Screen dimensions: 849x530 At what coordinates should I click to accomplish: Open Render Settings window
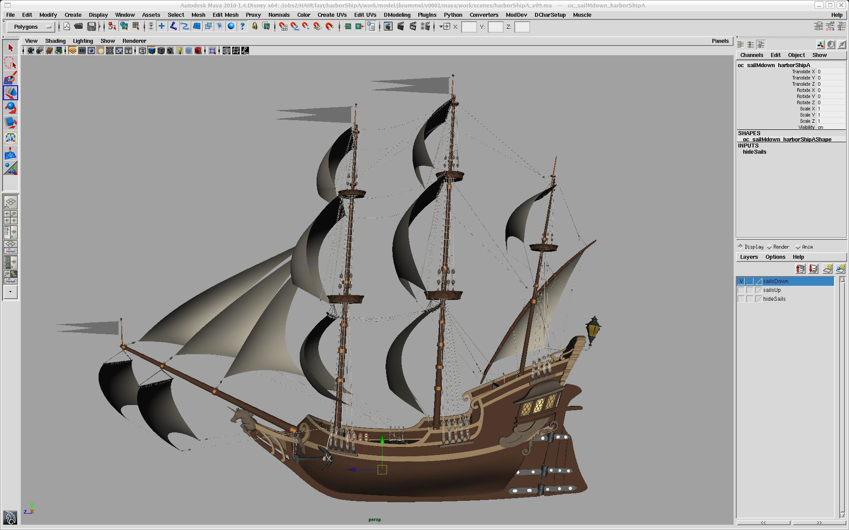[425, 26]
